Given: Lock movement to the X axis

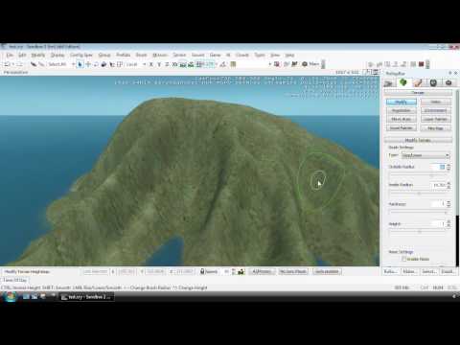Looking at the screenshot, I should [151, 64].
